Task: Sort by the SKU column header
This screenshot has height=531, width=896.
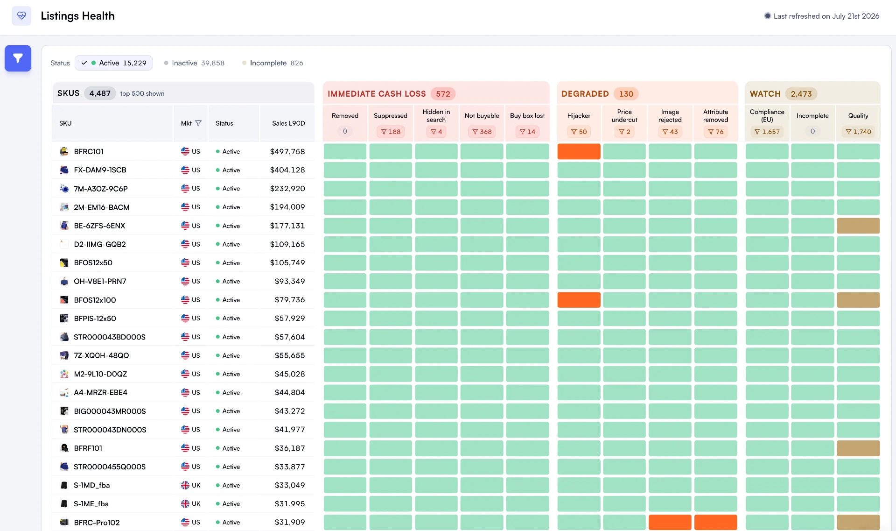Action: coord(65,123)
